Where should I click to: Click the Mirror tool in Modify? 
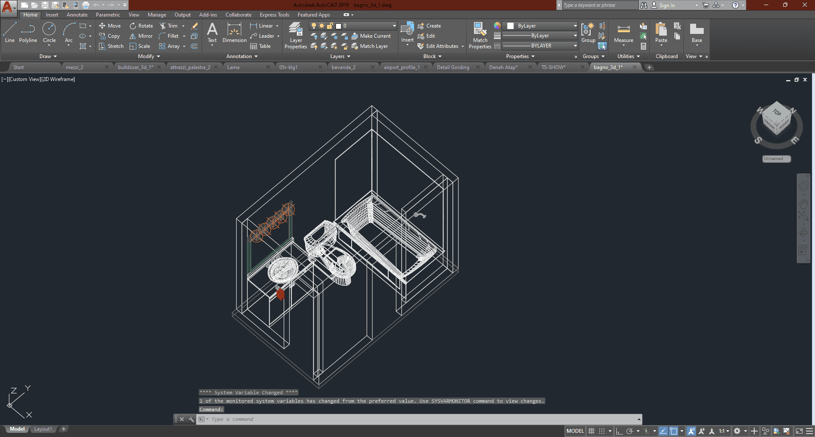coord(141,36)
